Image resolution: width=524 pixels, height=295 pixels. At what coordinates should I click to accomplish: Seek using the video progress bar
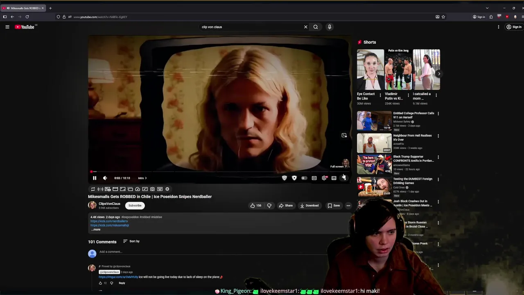tap(219, 172)
